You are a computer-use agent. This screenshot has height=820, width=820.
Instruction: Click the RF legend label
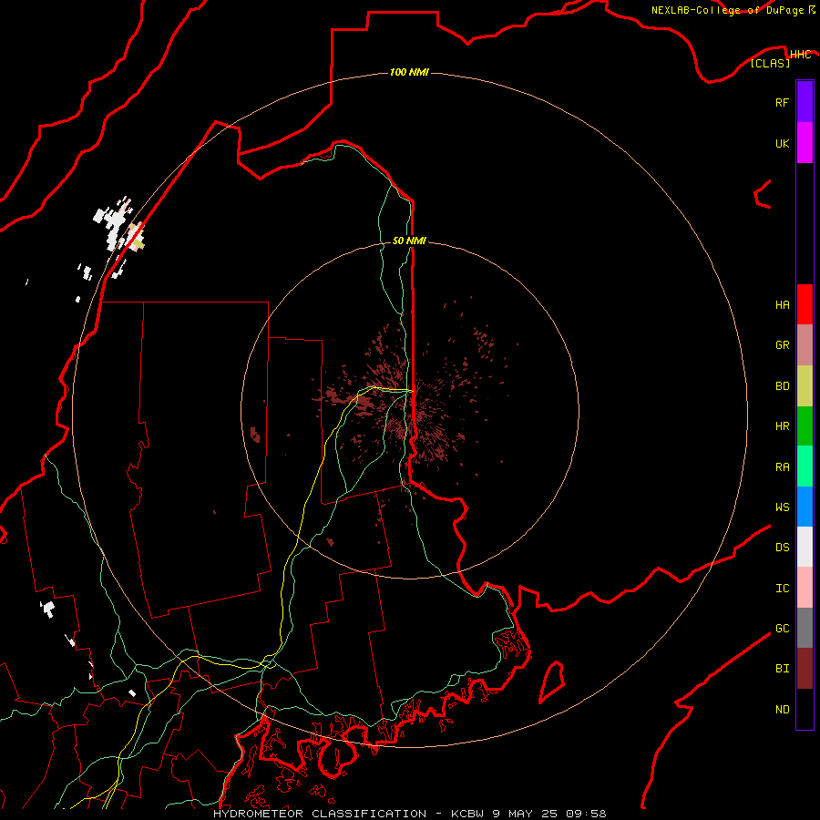click(782, 102)
